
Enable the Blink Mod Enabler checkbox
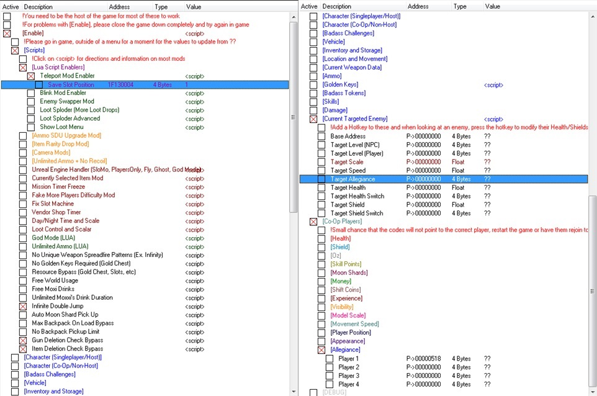(31, 93)
